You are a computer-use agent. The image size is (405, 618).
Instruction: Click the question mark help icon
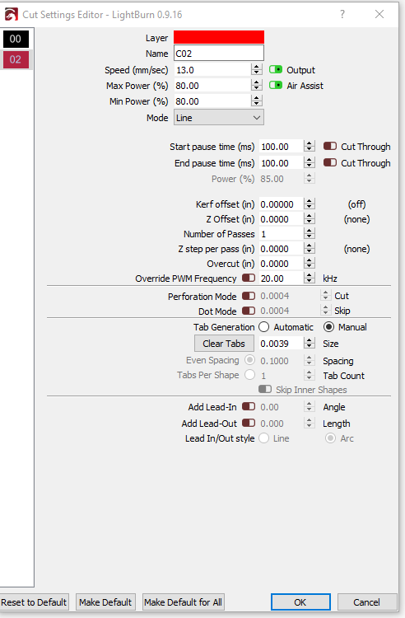coord(342,14)
